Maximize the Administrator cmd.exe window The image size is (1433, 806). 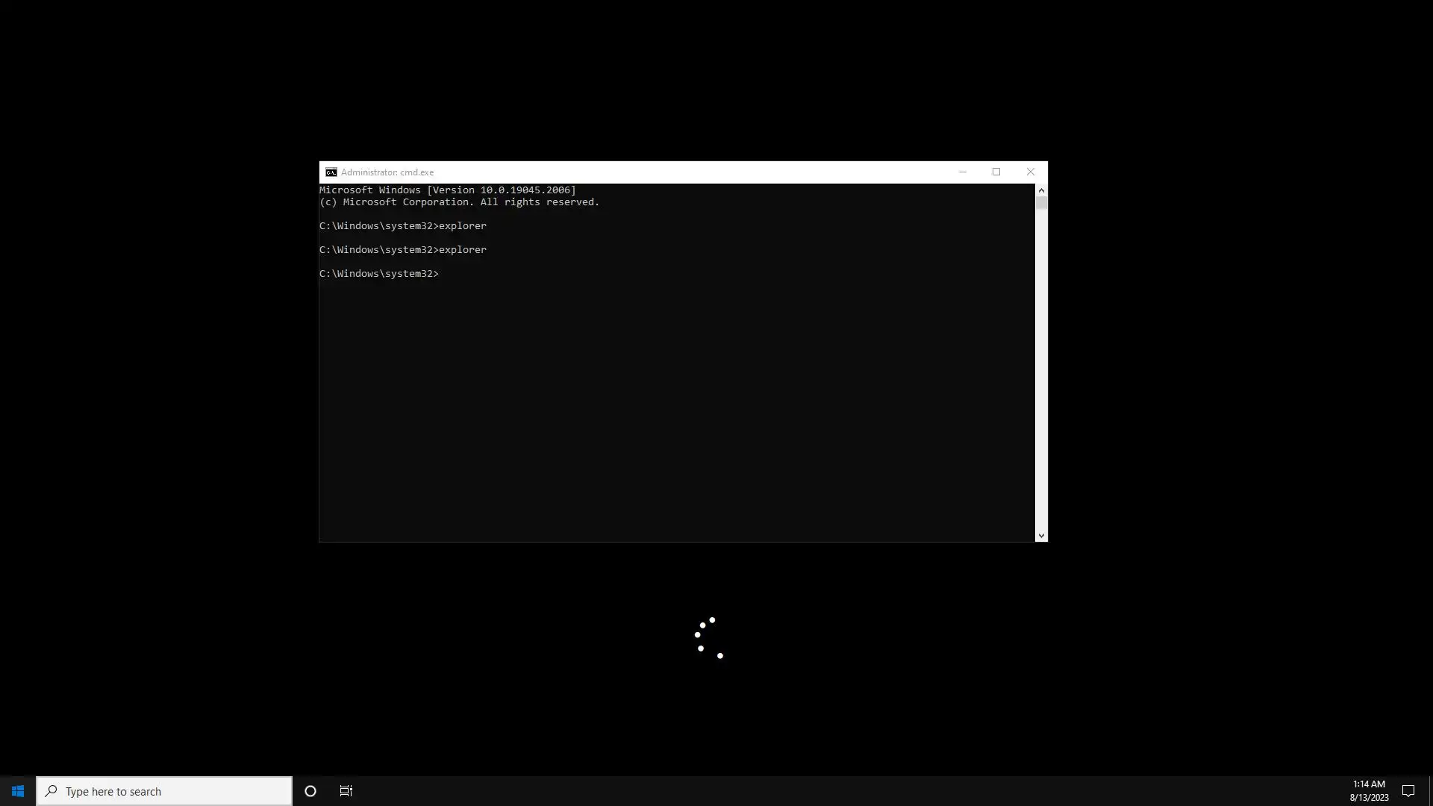996,172
